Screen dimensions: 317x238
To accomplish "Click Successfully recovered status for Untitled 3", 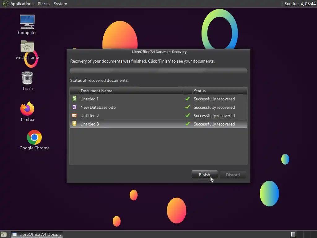I will coord(214,124).
